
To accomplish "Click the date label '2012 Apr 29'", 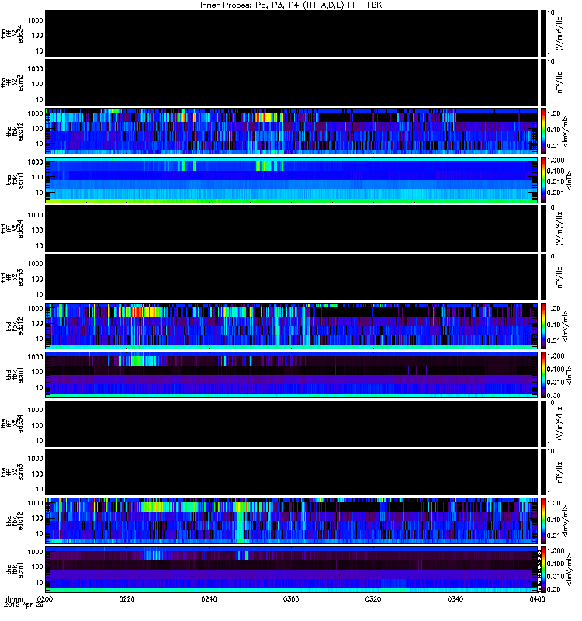I will pyautogui.click(x=23, y=605).
